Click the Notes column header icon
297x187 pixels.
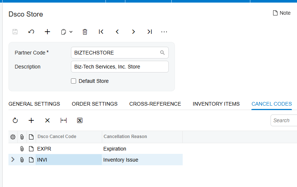(31, 137)
